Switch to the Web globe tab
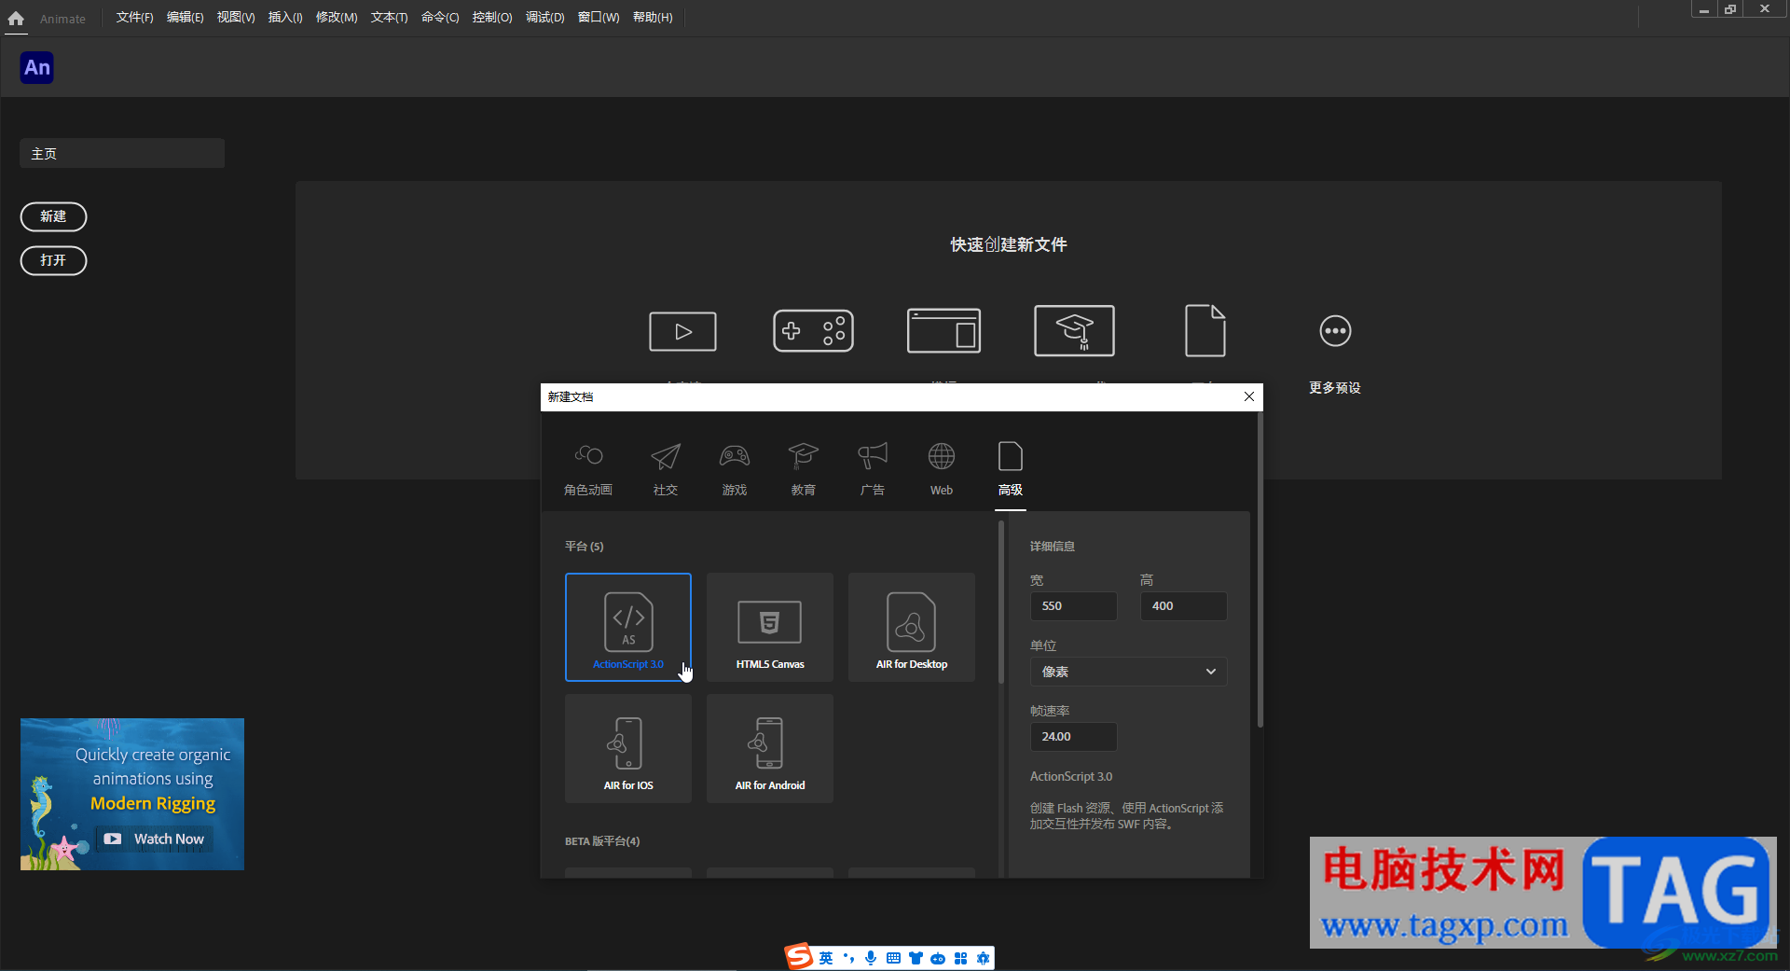Viewport: 1790px width, 971px height. [x=942, y=469]
